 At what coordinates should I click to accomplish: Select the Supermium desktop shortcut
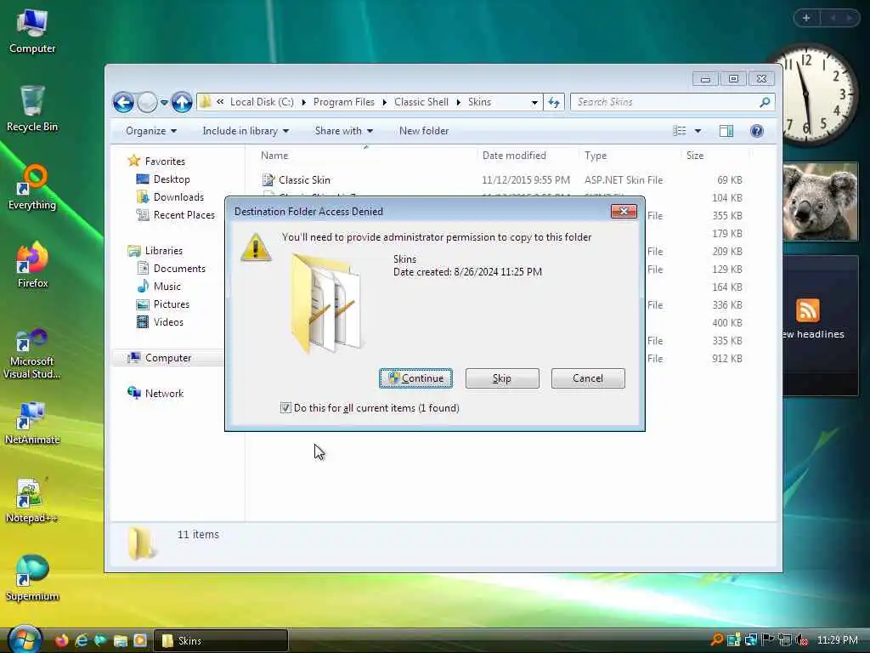coord(32,578)
